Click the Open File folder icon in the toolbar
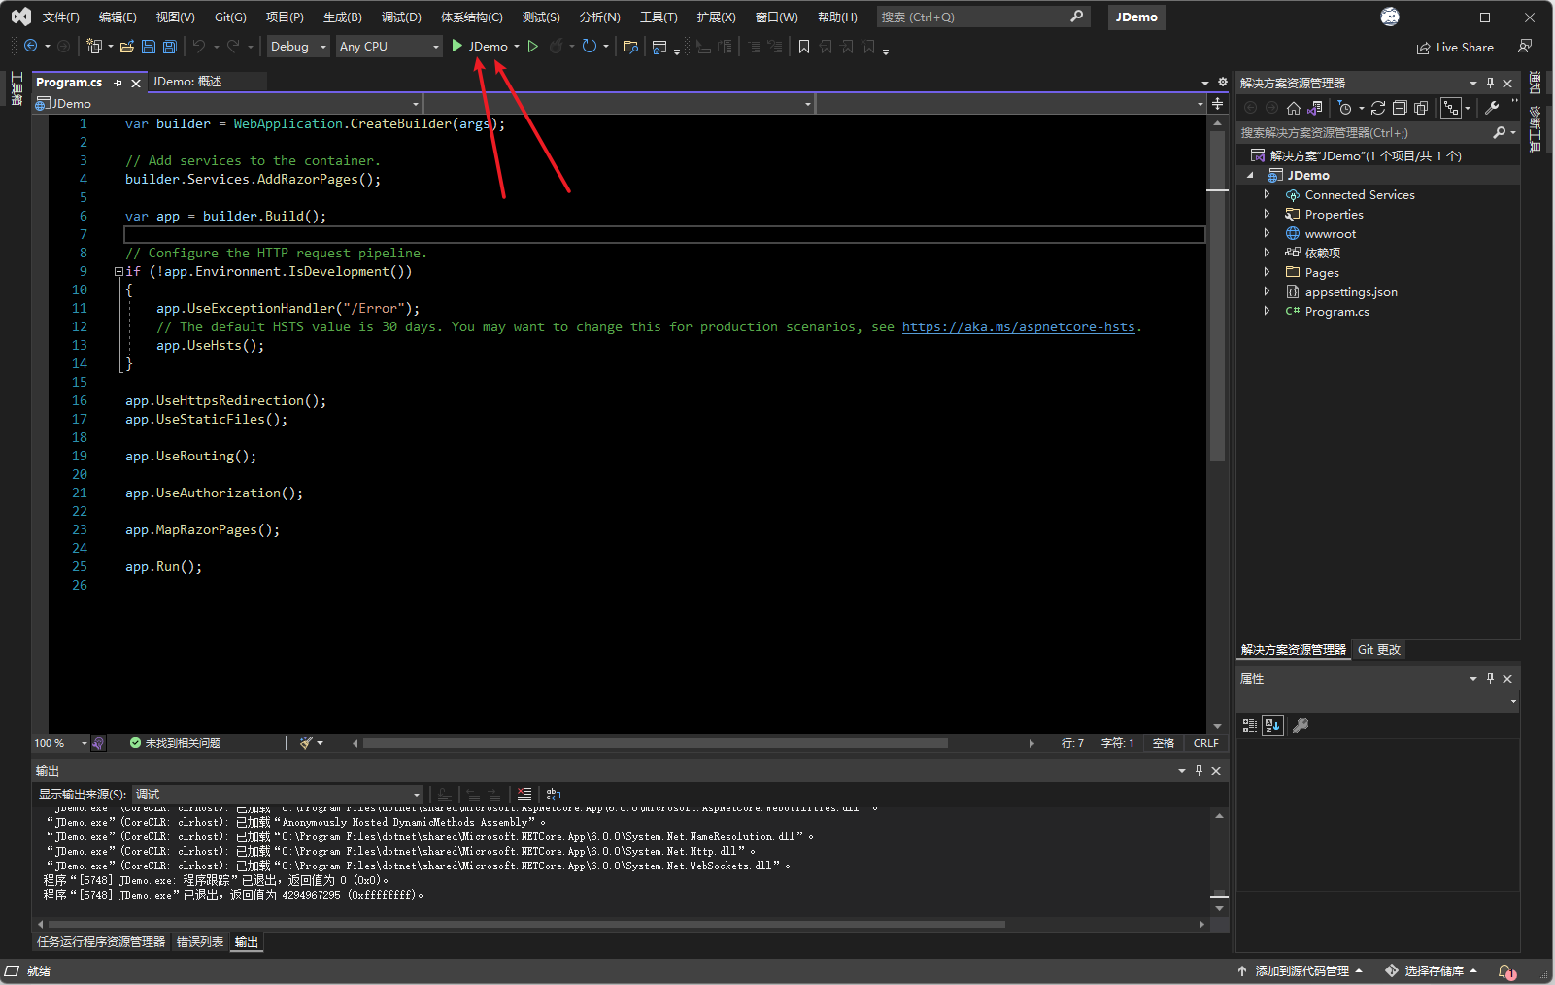Image resolution: width=1555 pixels, height=985 pixels. (x=127, y=47)
